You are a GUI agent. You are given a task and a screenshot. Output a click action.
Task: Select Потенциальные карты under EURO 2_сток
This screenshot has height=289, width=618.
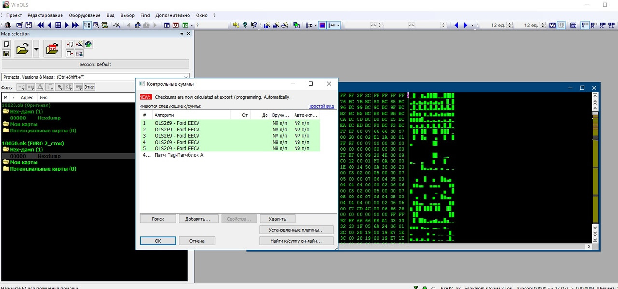(x=43, y=169)
